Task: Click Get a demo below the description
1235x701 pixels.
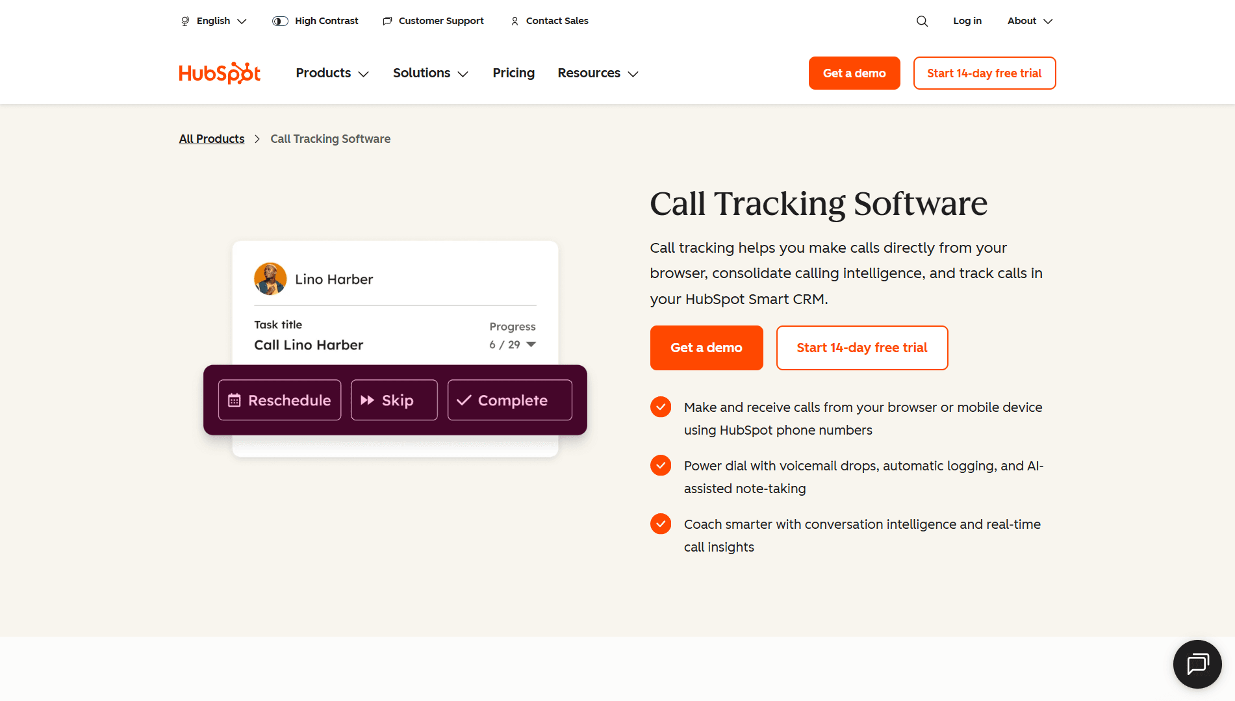Action: tap(706, 348)
